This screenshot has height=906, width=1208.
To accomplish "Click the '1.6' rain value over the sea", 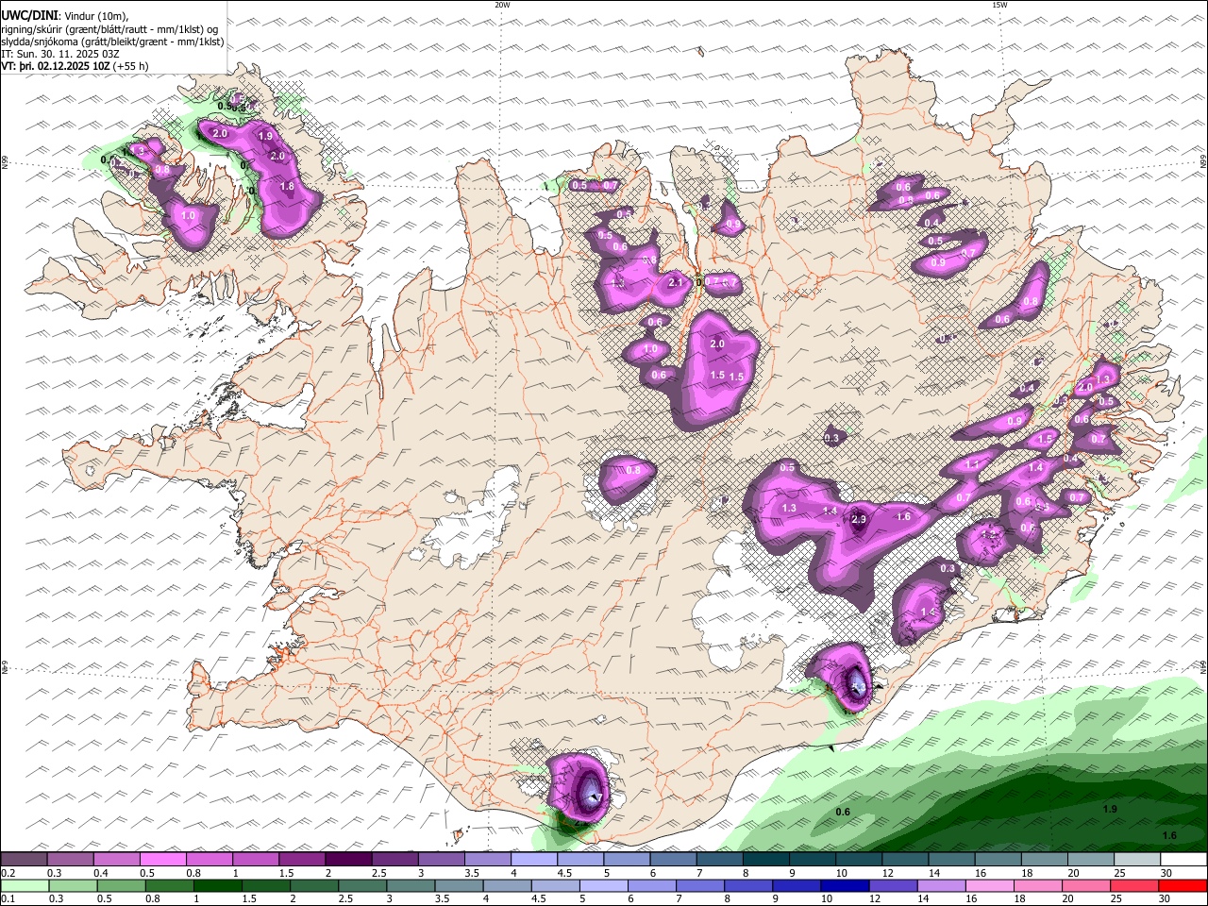I will click(x=1169, y=835).
